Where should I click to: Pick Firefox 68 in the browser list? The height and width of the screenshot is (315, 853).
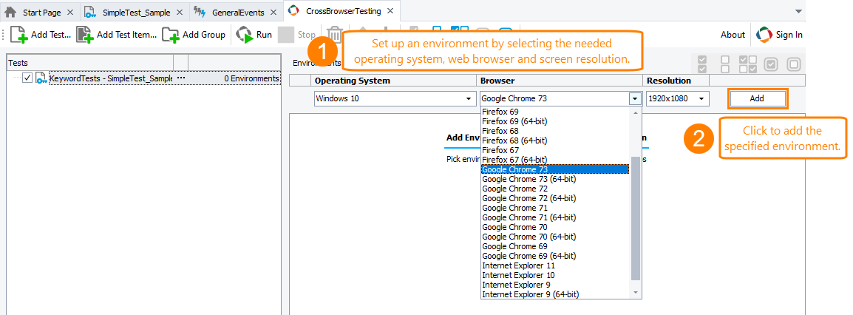click(555, 131)
